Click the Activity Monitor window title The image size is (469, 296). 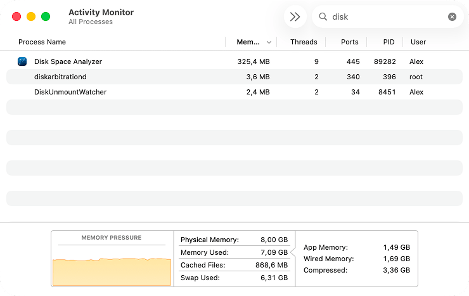pyautogui.click(x=101, y=12)
